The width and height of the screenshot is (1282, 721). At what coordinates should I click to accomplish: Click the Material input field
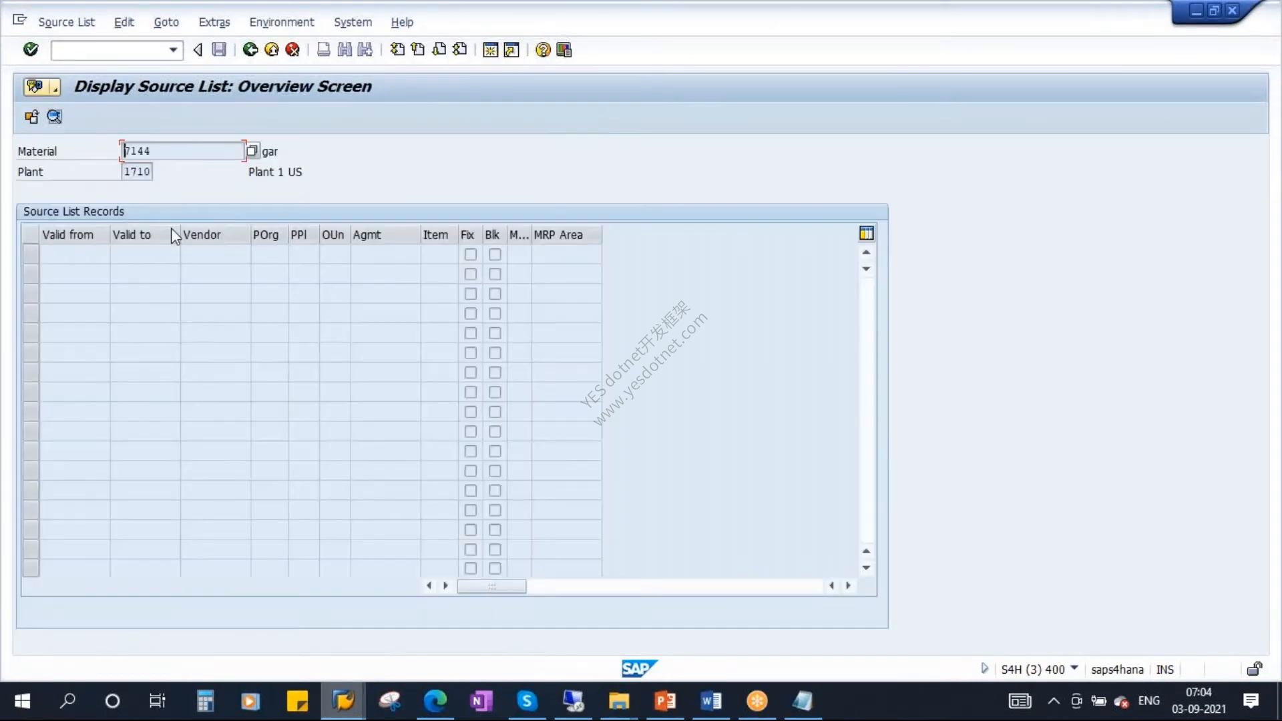183,151
